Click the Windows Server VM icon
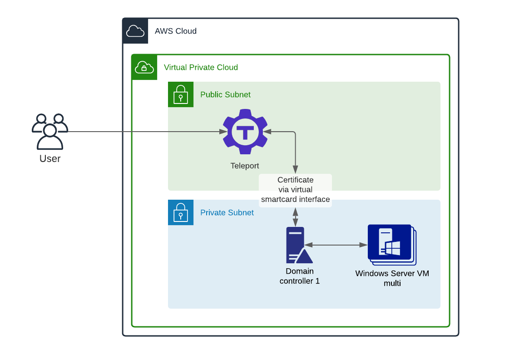The image size is (509, 354). [392, 245]
